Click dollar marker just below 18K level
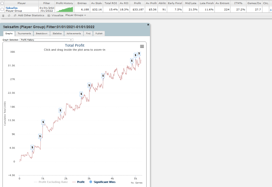 60,110
